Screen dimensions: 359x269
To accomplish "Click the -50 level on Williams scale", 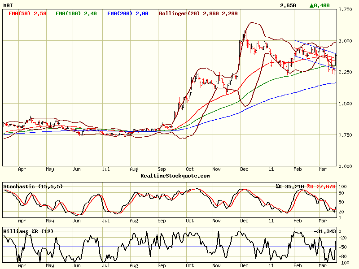I will (342, 247).
